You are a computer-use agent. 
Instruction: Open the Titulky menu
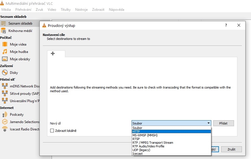tap(66, 10)
